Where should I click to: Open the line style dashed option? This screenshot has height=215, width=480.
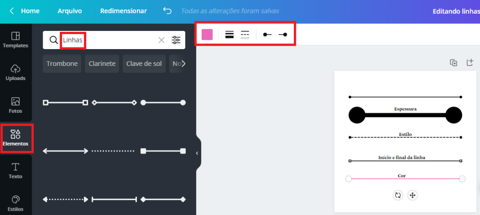tap(245, 35)
